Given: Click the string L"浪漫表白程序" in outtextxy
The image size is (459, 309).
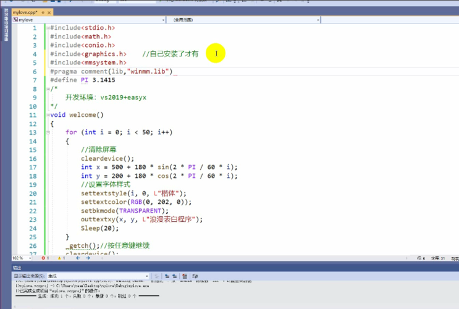Looking at the screenshot, I should [x=169, y=219].
